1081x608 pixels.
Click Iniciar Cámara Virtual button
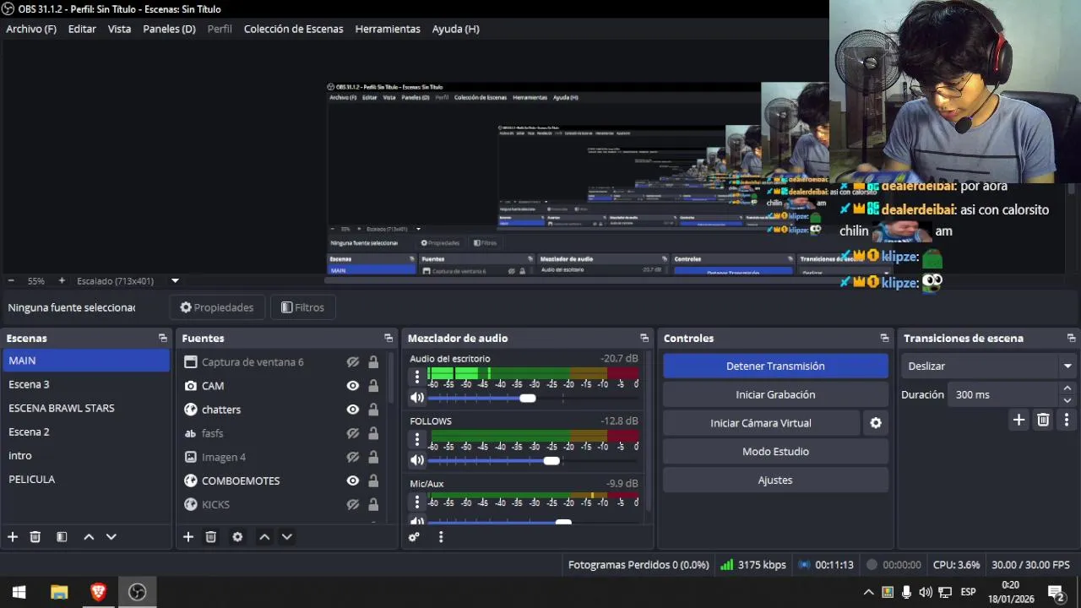pos(761,423)
